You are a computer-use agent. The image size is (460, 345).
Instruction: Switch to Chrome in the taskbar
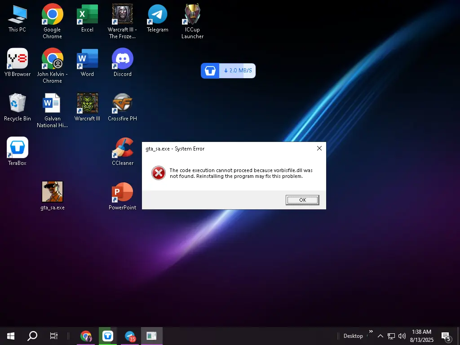pyautogui.click(x=86, y=336)
